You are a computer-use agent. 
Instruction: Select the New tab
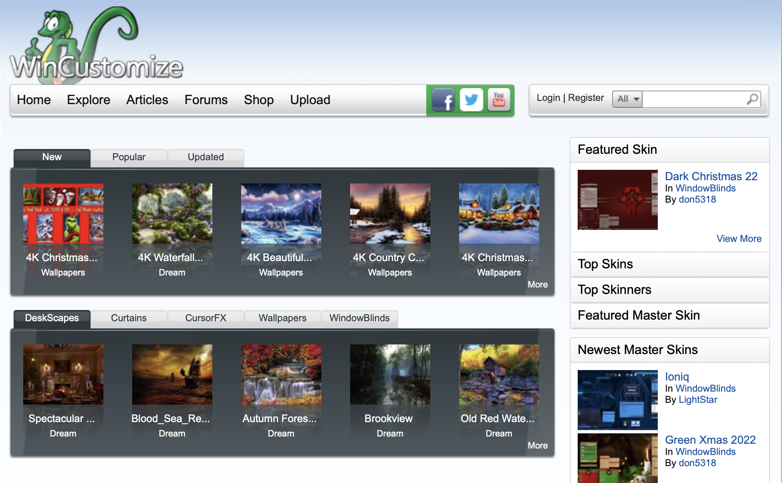52,157
